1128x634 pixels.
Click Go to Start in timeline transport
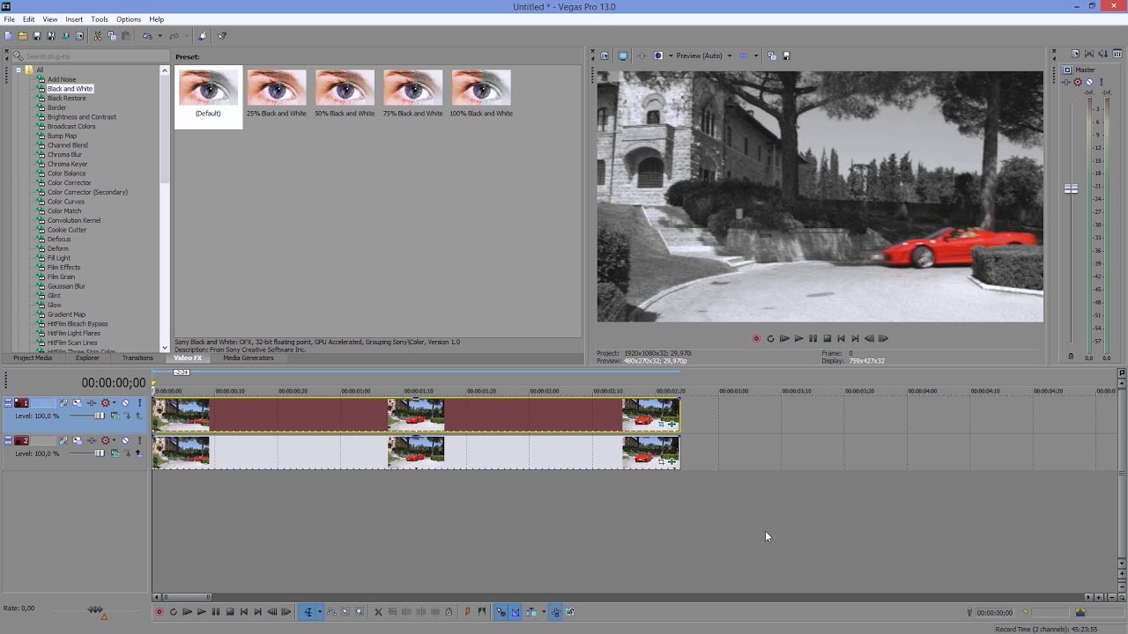[244, 612]
